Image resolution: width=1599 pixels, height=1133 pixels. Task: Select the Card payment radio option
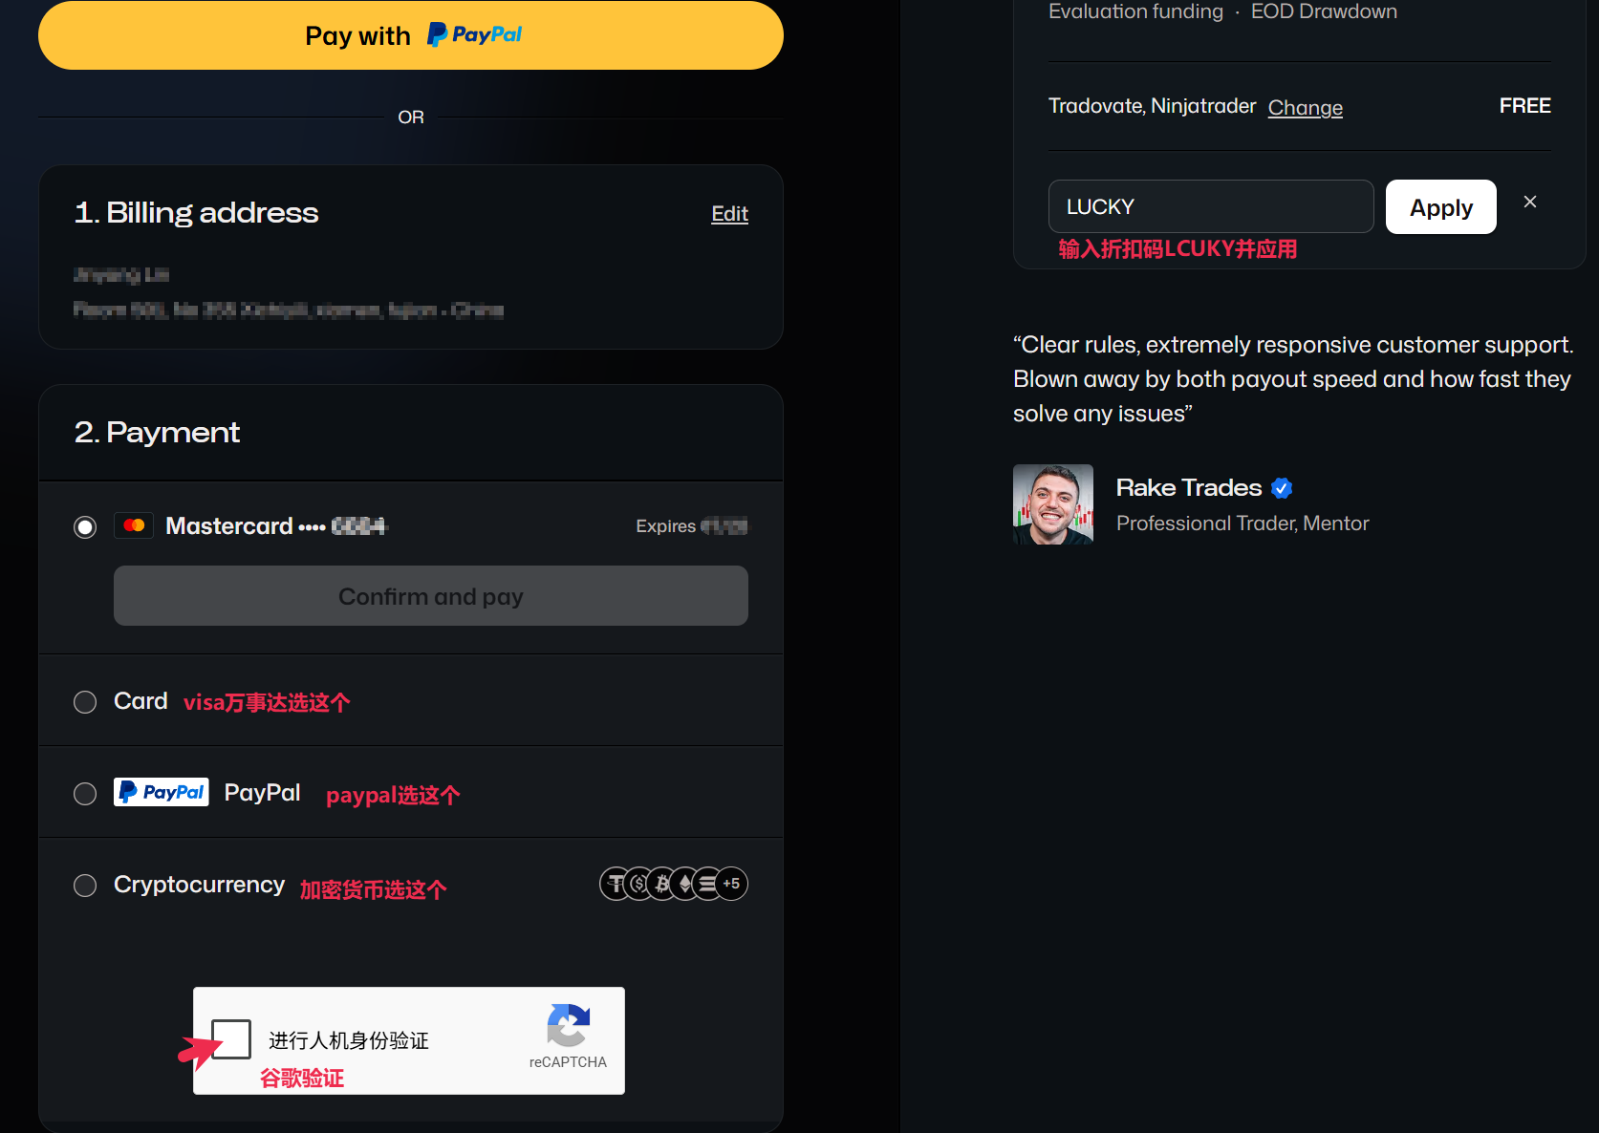(85, 702)
